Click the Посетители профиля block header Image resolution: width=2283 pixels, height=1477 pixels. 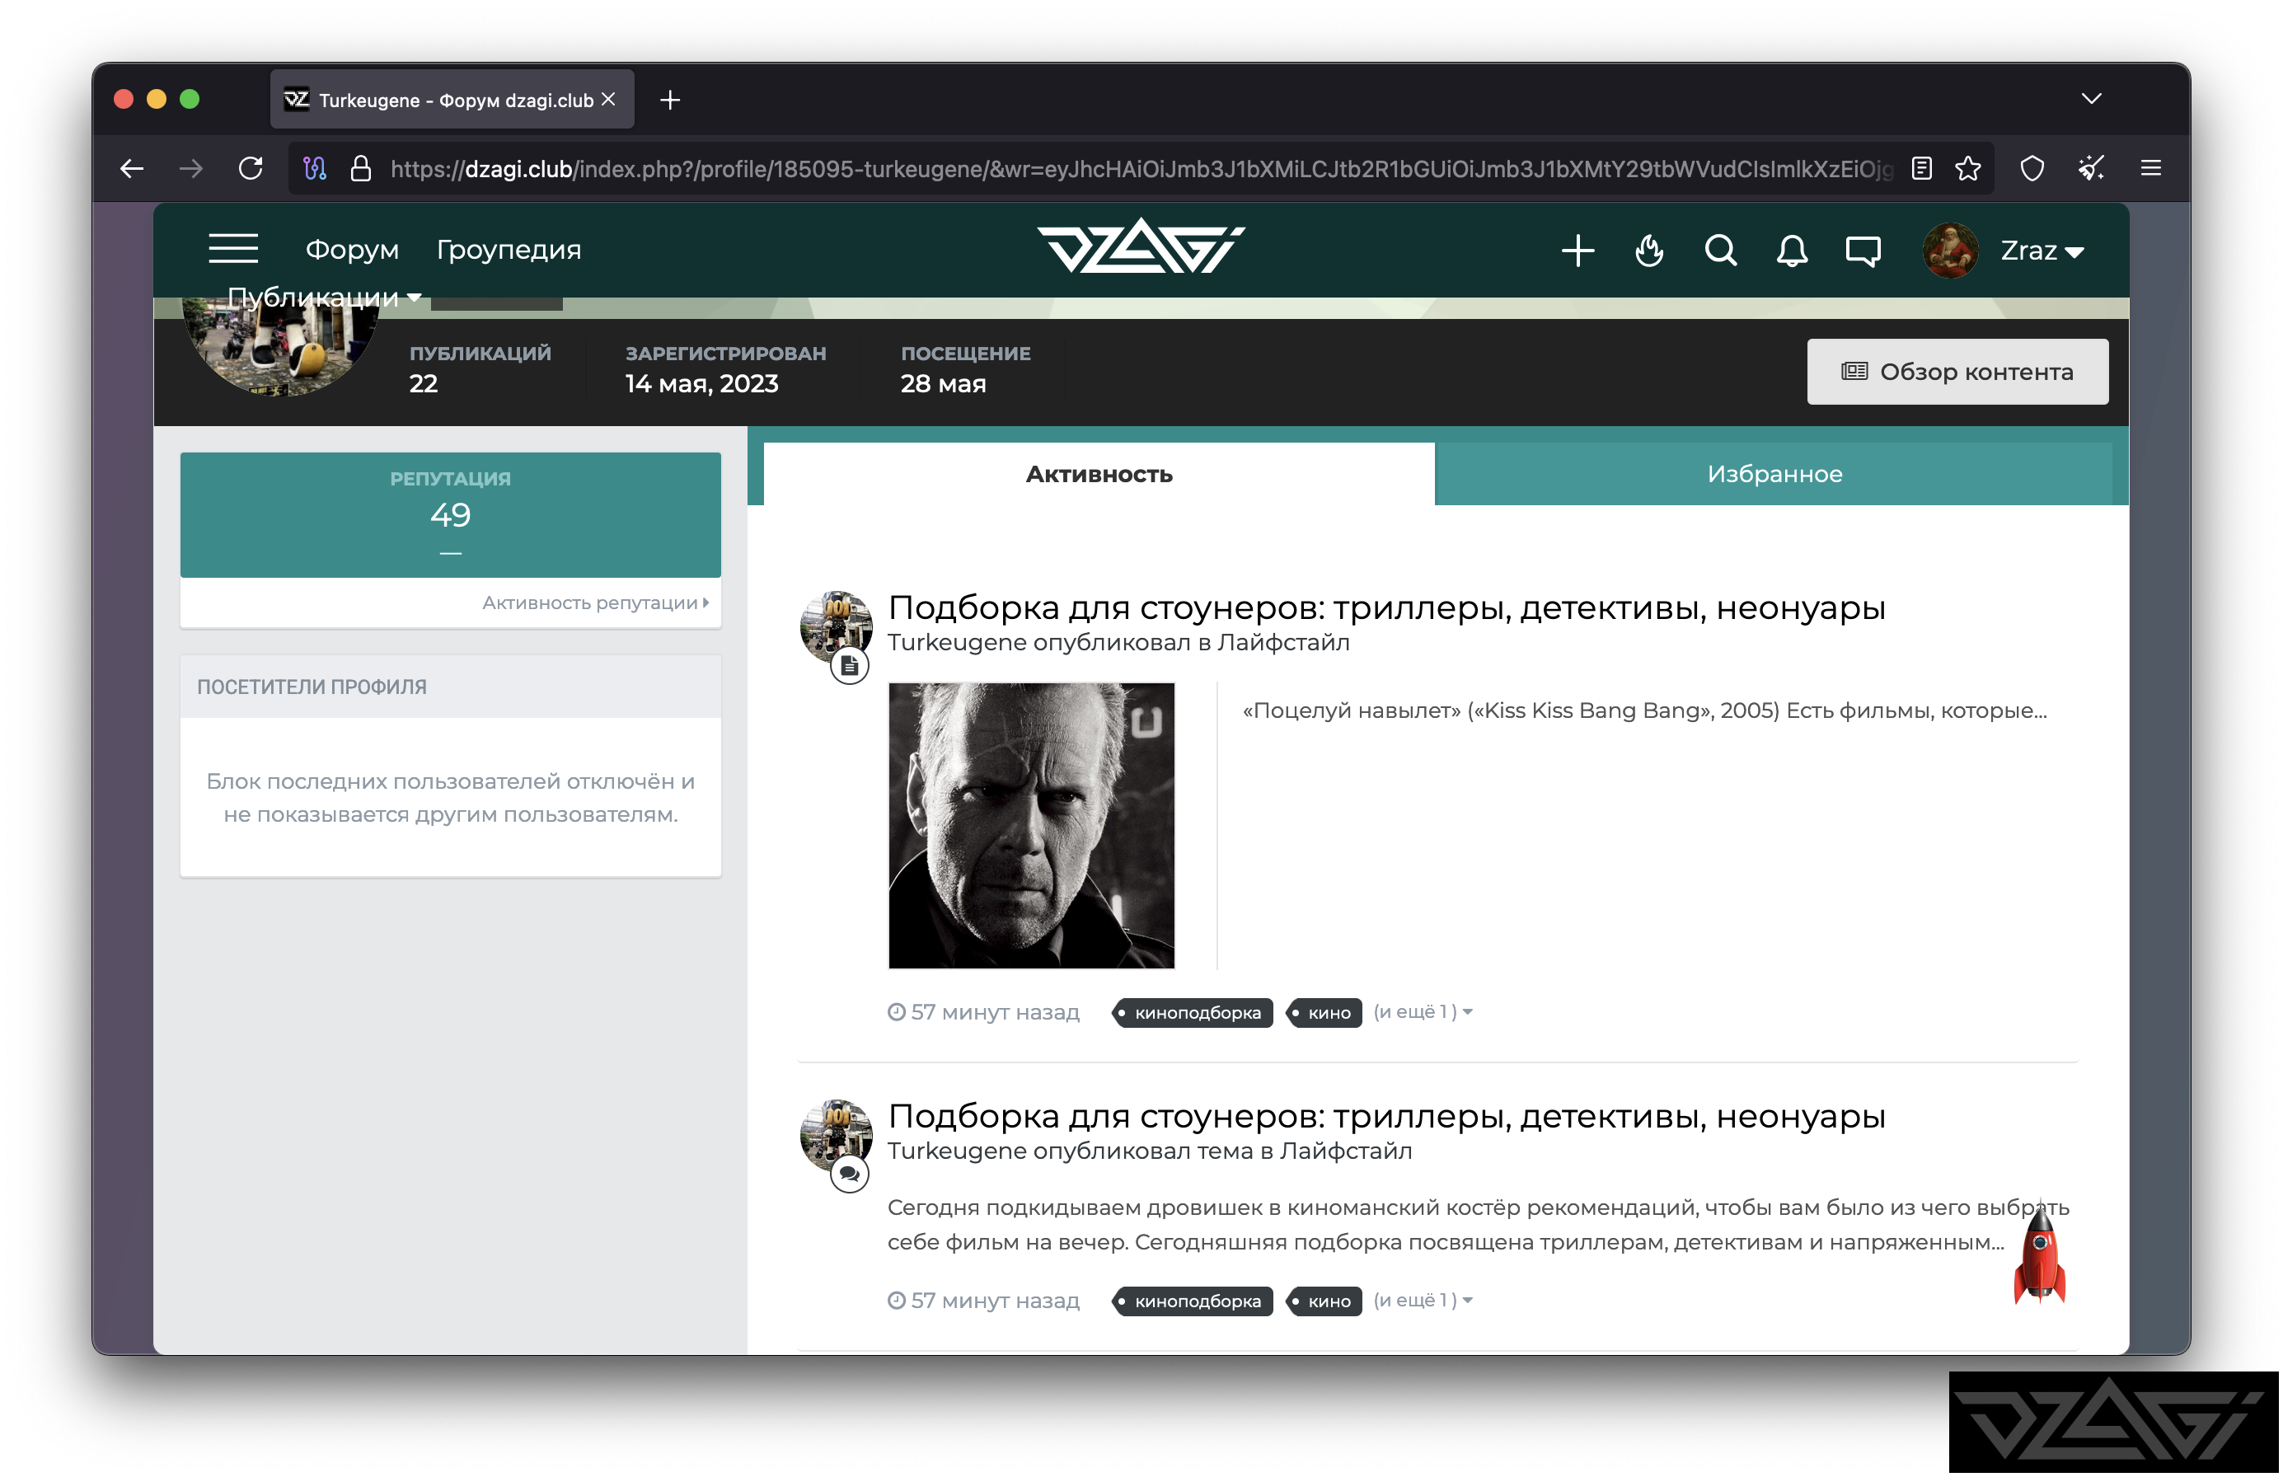pos(450,687)
